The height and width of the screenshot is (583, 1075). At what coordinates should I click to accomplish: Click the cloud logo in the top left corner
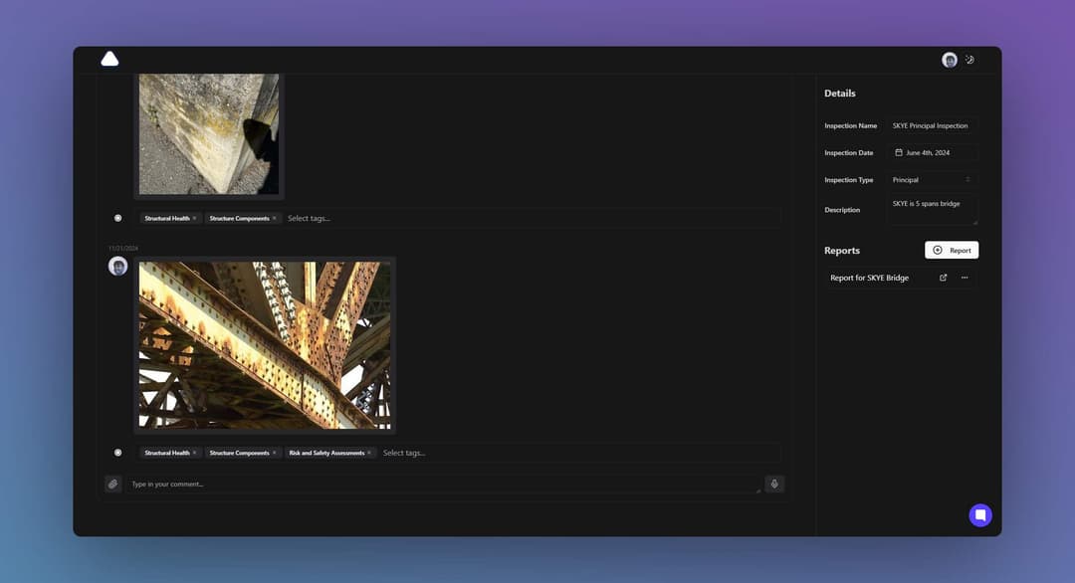point(108,59)
